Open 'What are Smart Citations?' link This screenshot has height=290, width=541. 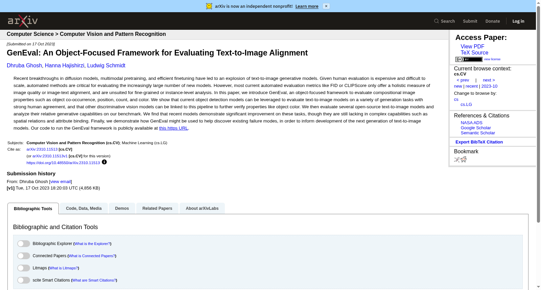(x=94, y=280)
